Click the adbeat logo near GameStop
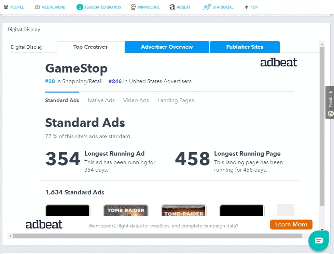Screen dimensions: 334x254 [x=278, y=62]
